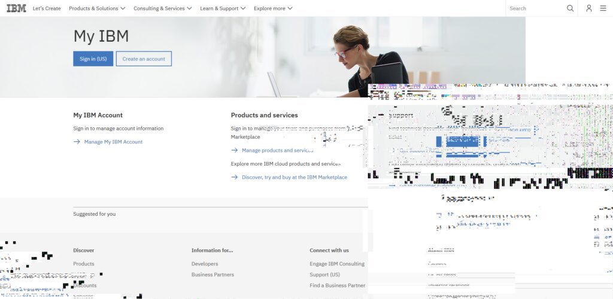Open Find a Business Partner link

click(x=338, y=286)
